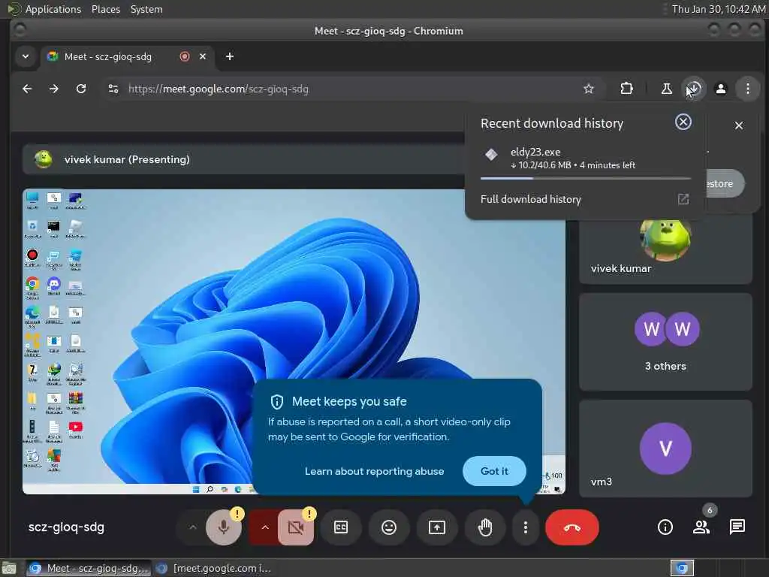Show the participants people panel
The height and width of the screenshot is (577, 769).
[x=701, y=527]
